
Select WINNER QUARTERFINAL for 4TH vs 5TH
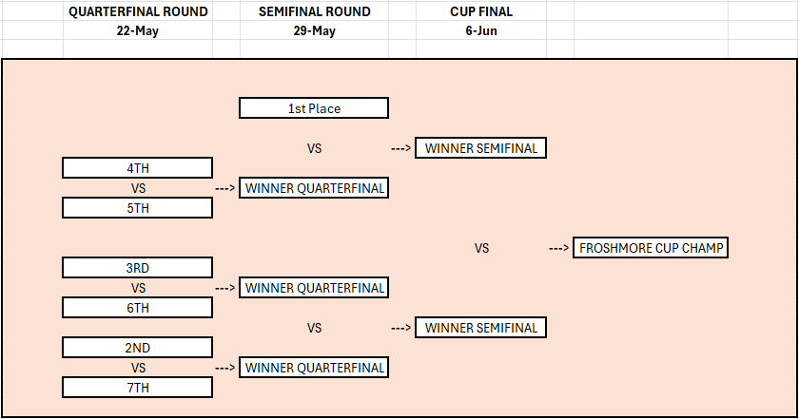(x=314, y=188)
